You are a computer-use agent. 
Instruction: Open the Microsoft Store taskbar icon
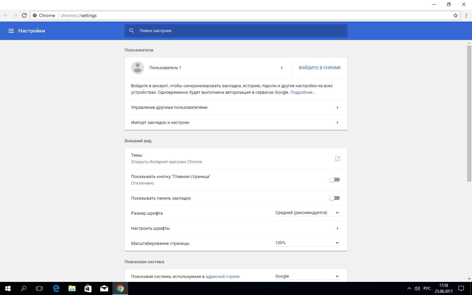tap(88, 288)
